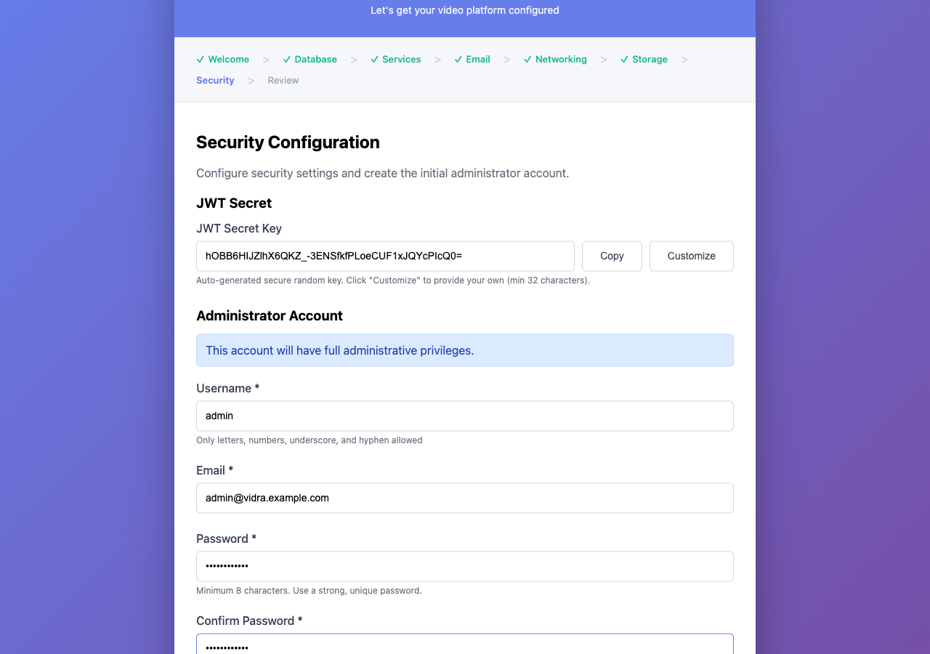Select the Review step
Viewport: 930px width, 654px height.
tap(283, 80)
